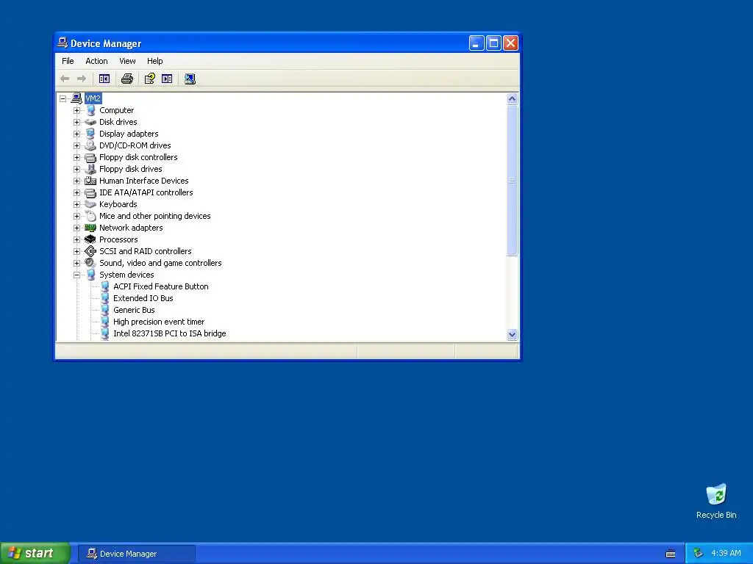Viewport: 753px width, 564px height.
Task: Expand the Disk drives category
Action: coord(76,122)
